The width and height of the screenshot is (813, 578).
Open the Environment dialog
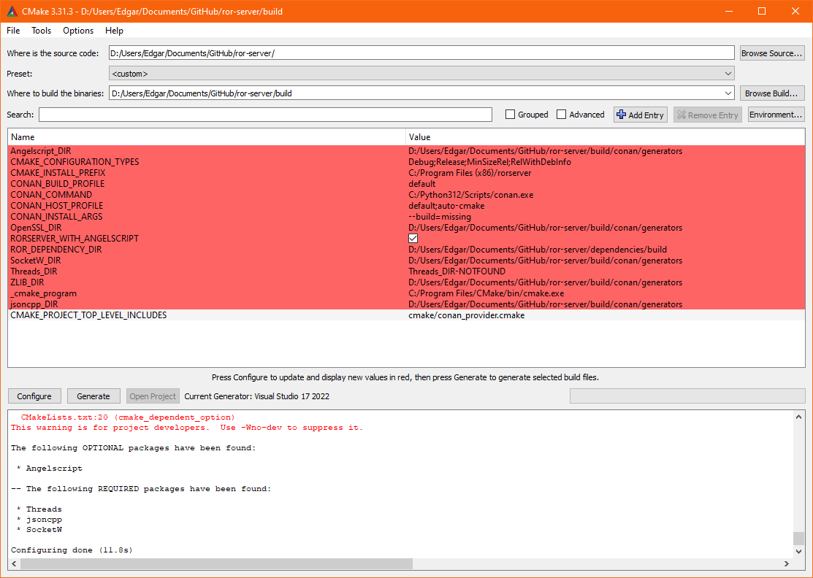(x=776, y=115)
